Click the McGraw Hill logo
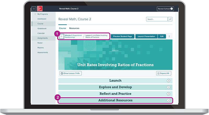 40,9
